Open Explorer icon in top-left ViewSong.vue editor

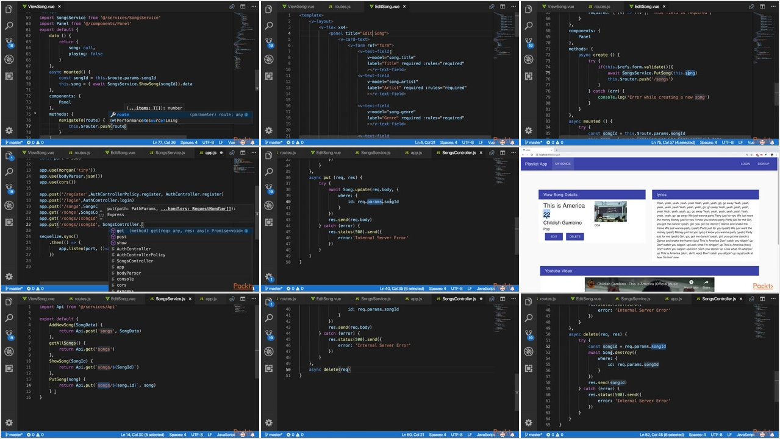pos(9,10)
